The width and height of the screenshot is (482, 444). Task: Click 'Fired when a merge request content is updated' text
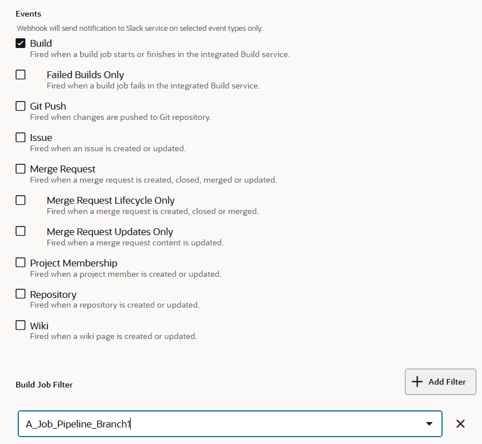(x=135, y=243)
